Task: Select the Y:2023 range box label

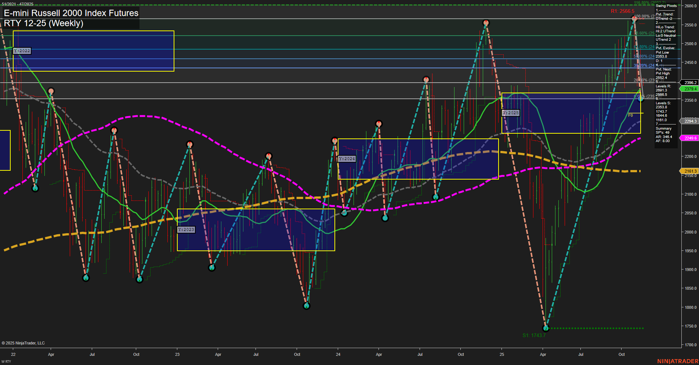Action: (186, 229)
